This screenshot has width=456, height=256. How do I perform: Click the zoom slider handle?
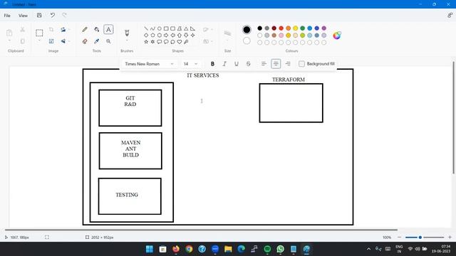click(x=420, y=237)
